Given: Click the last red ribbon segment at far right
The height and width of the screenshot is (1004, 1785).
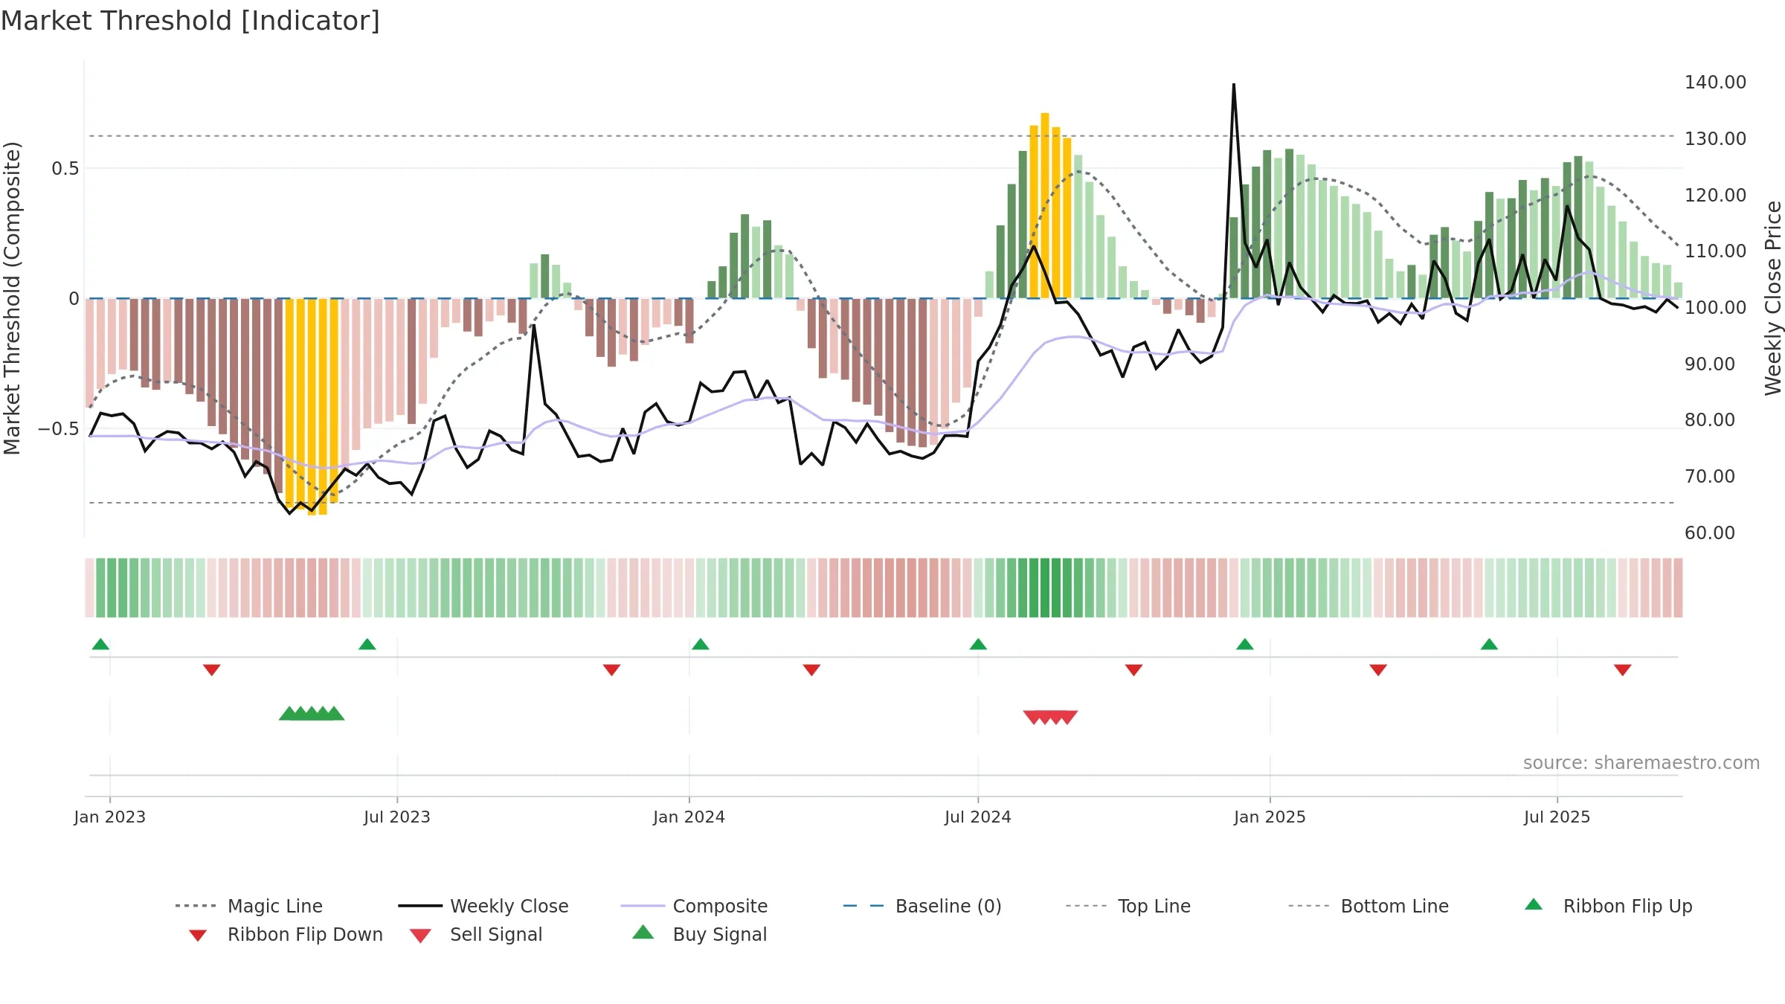Looking at the screenshot, I should coord(1678,588).
